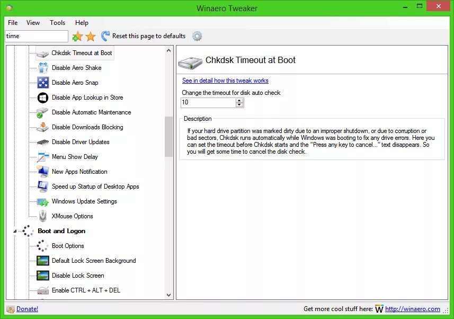Click the Donate! link
This screenshot has height=319, width=454.
(x=27, y=309)
